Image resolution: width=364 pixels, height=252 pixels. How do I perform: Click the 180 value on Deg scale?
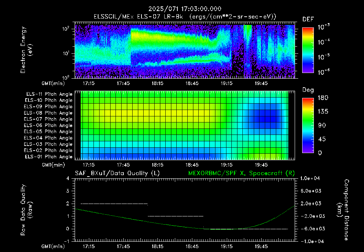coord(323,98)
